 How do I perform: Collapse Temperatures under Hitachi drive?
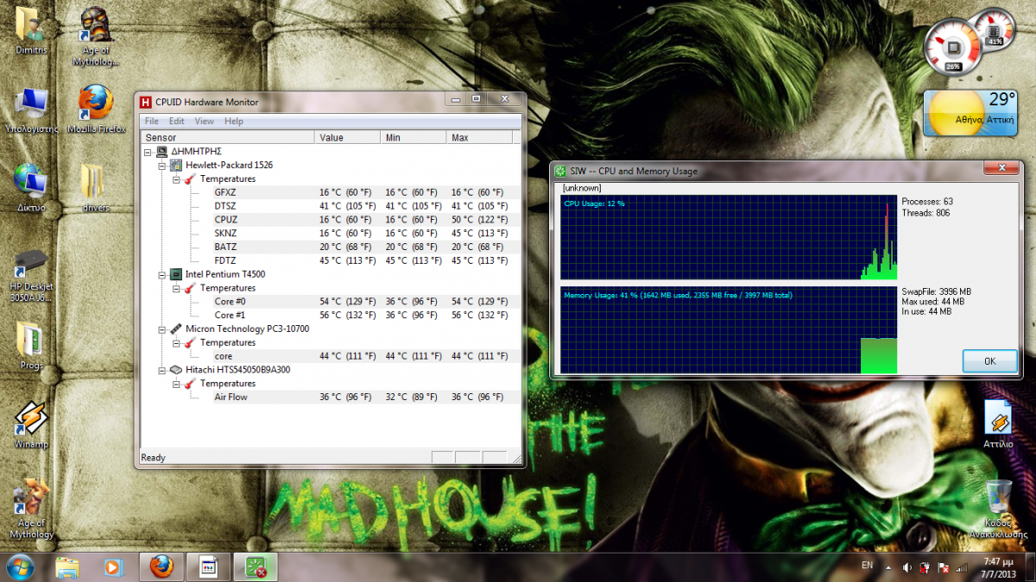click(176, 384)
